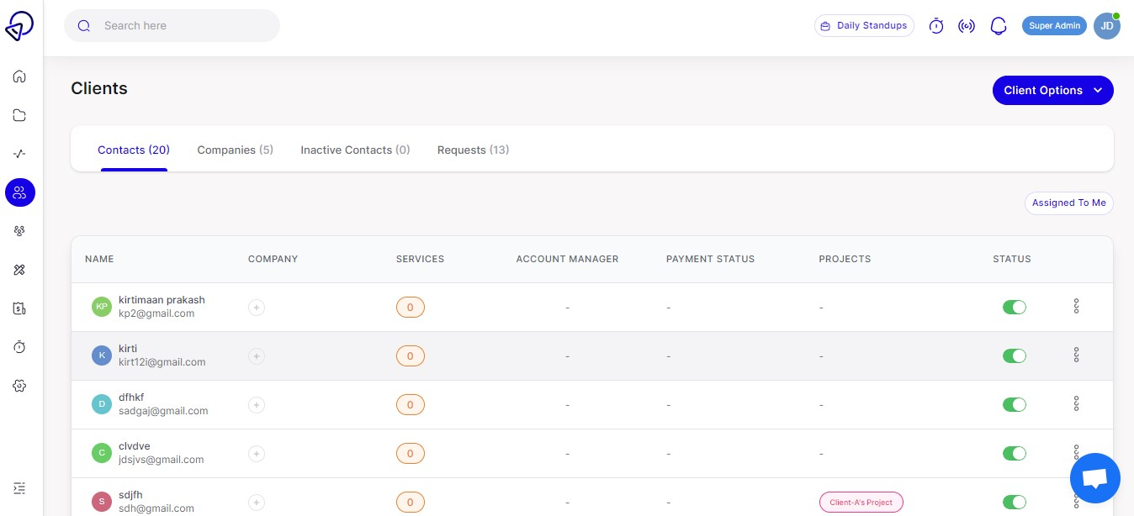Open the Projects folder icon in sidebar

point(19,115)
